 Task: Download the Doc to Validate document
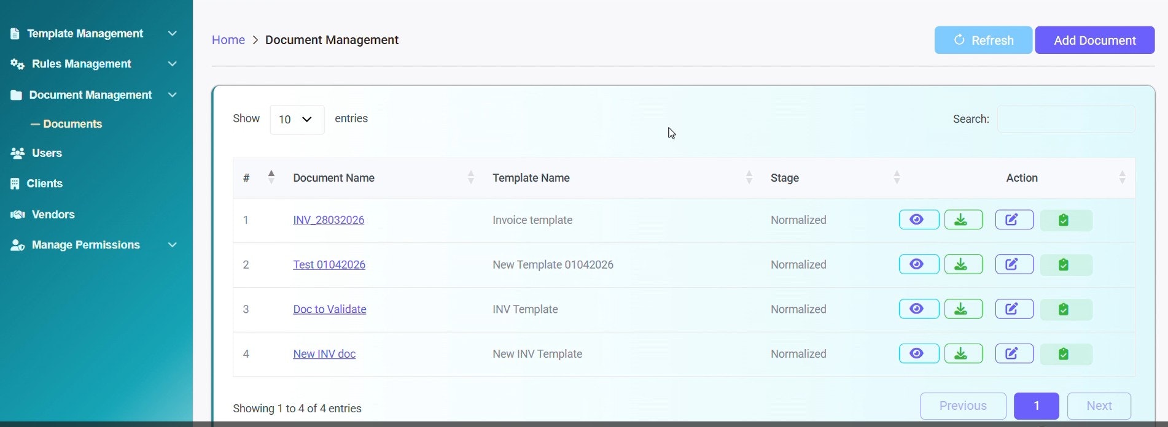[963, 309]
